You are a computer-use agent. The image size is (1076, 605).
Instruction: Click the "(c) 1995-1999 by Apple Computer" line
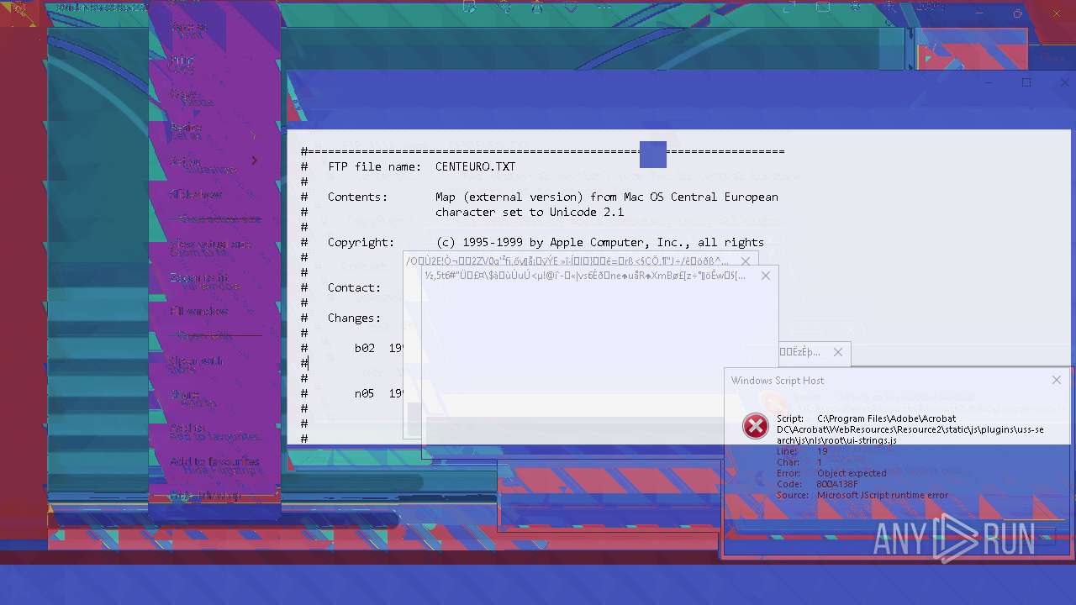coord(599,242)
